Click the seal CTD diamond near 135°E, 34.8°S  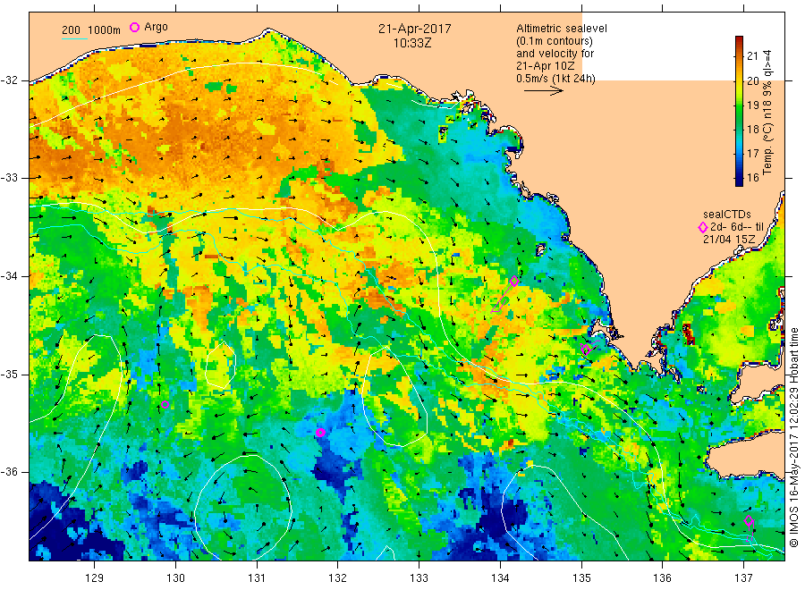[x=586, y=350]
